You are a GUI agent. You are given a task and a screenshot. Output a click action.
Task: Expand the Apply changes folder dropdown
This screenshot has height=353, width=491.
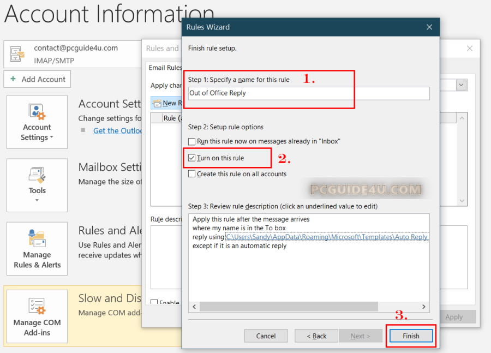(462, 85)
